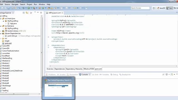
Task: Open the dropdown next to External Tools icon
Action: click(36, 8)
